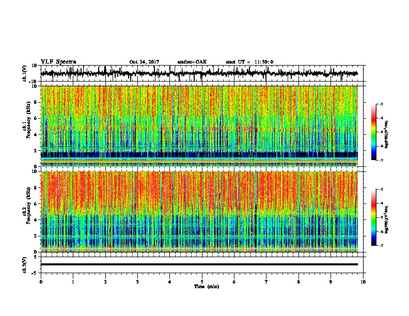Viewport: 409px width, 316px height.
Task: Click the '-7' label on ch.2 color bar
Action: tap(381, 246)
